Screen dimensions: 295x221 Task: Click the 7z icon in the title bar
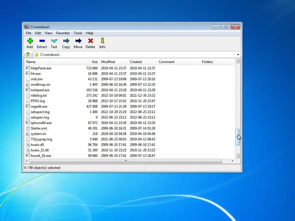(27, 27)
